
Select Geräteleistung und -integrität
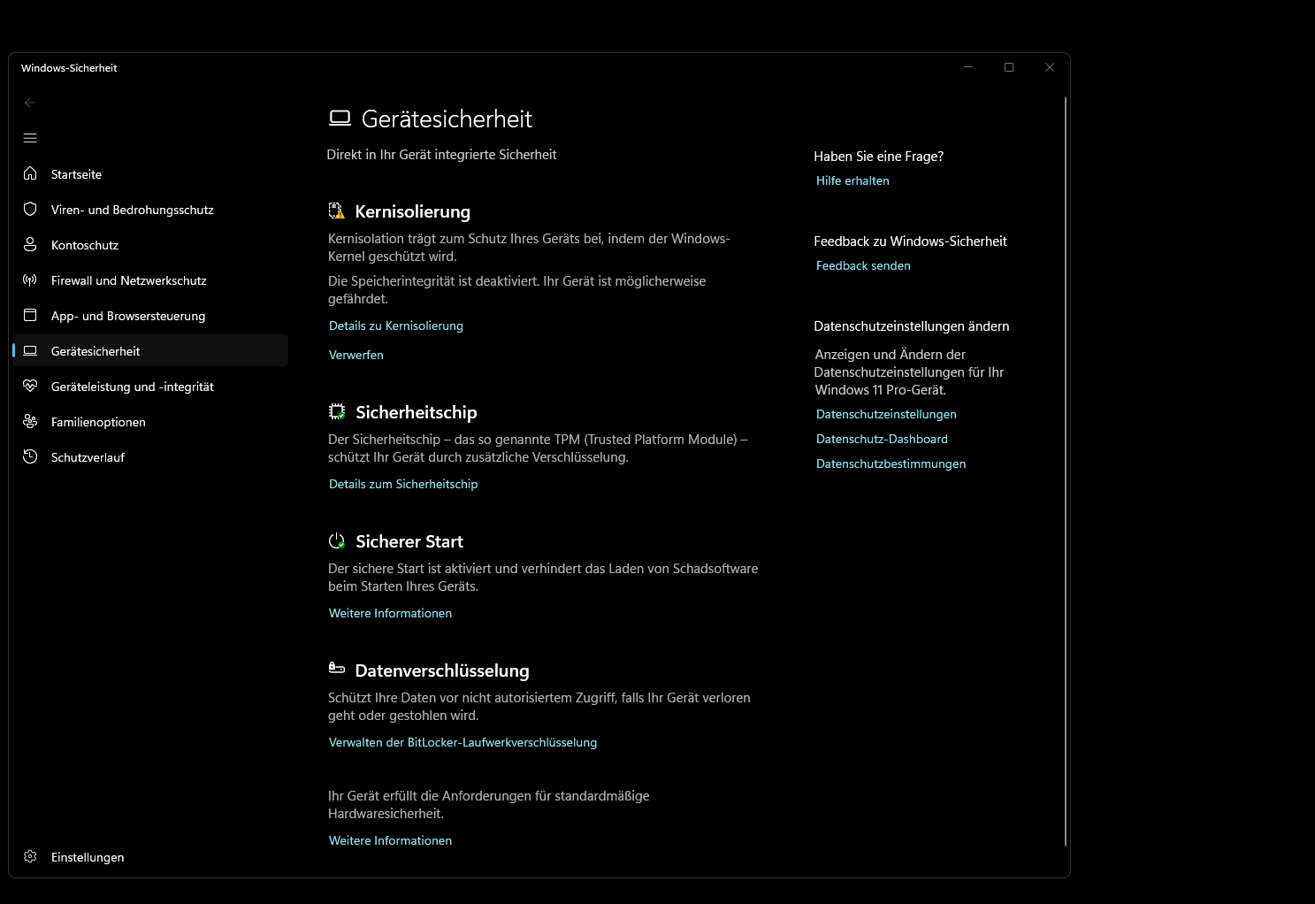tap(133, 387)
